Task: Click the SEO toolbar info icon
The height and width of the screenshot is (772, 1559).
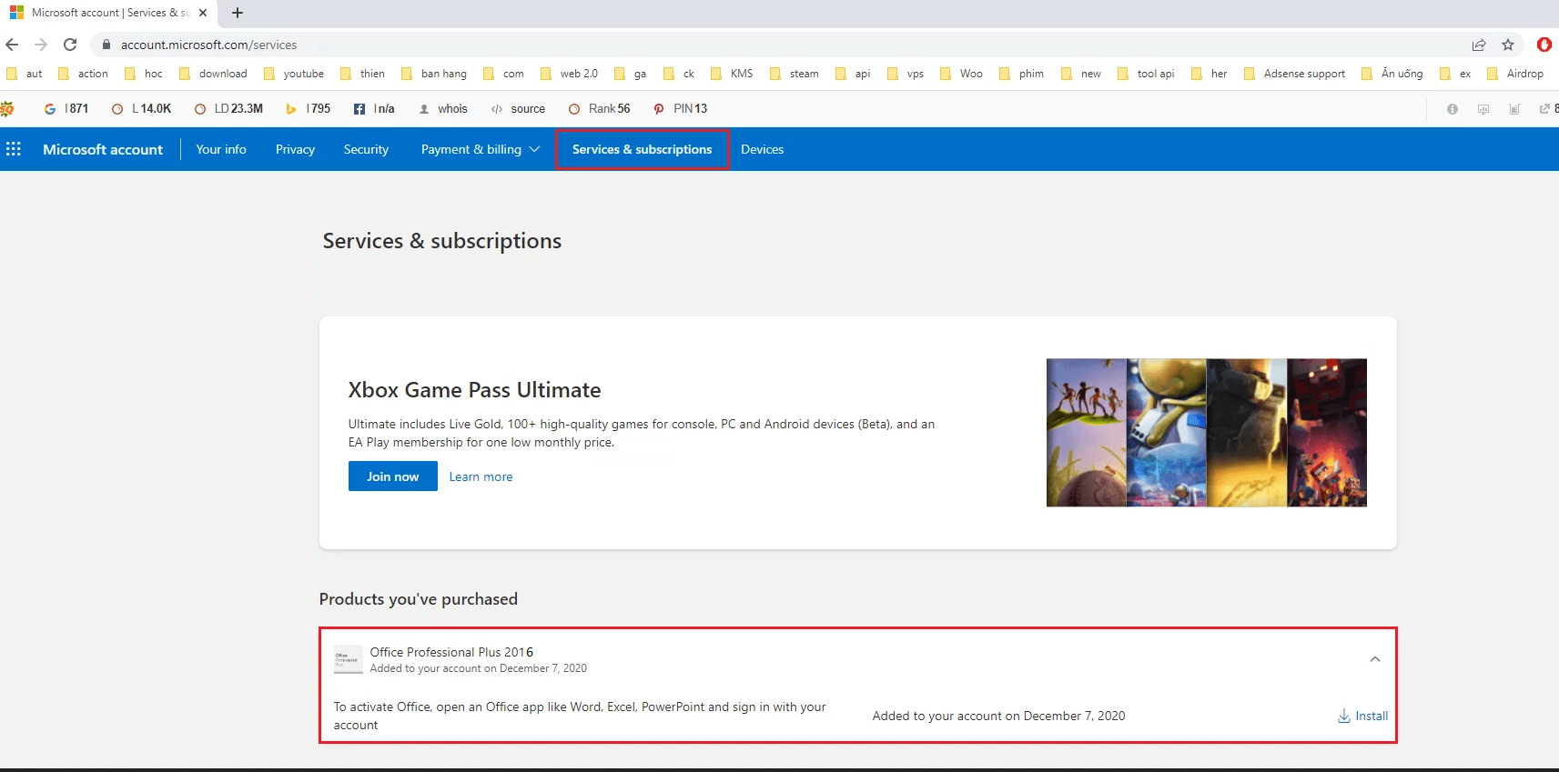Action: [x=1453, y=109]
